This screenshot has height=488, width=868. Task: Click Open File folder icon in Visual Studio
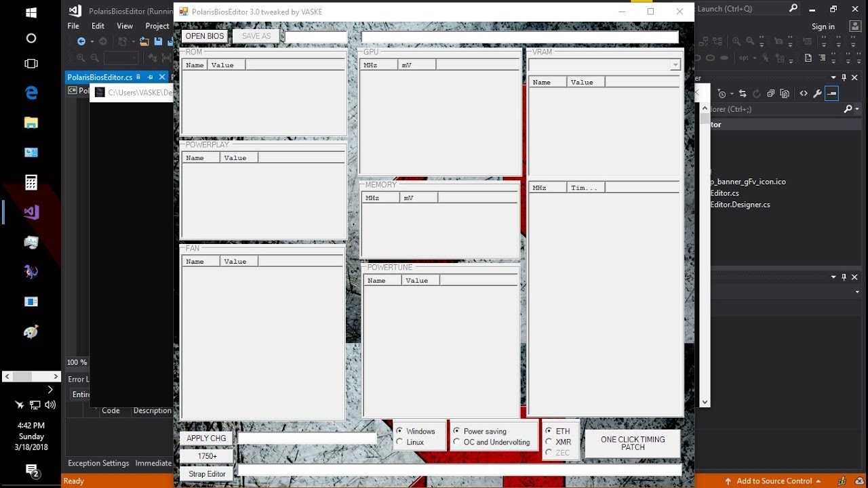tap(144, 41)
